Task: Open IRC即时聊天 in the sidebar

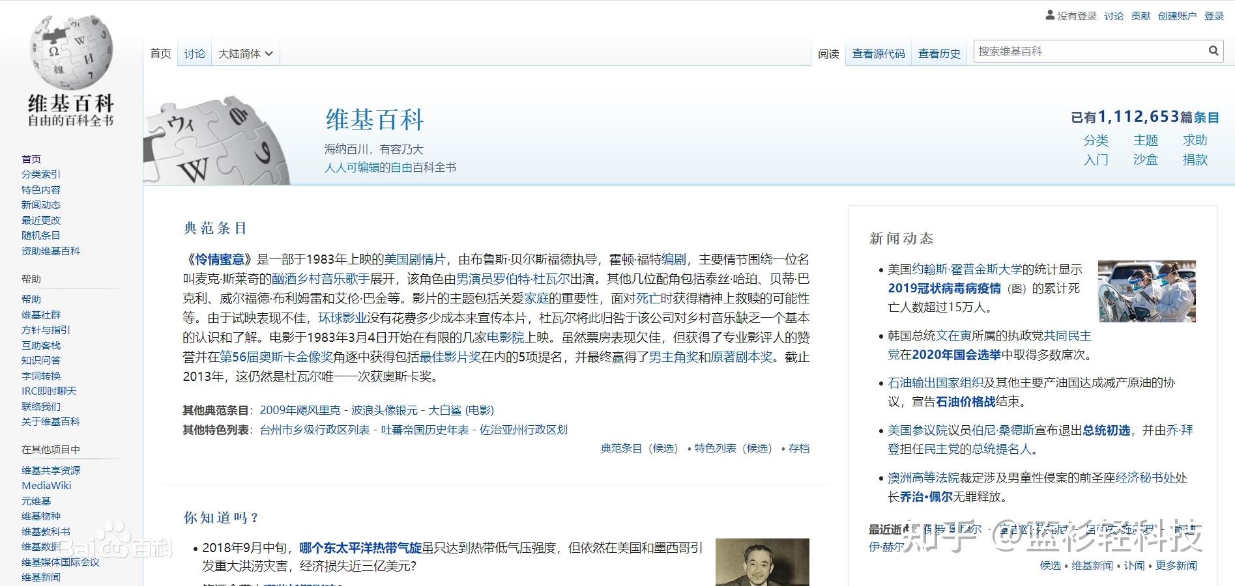Action: click(49, 391)
